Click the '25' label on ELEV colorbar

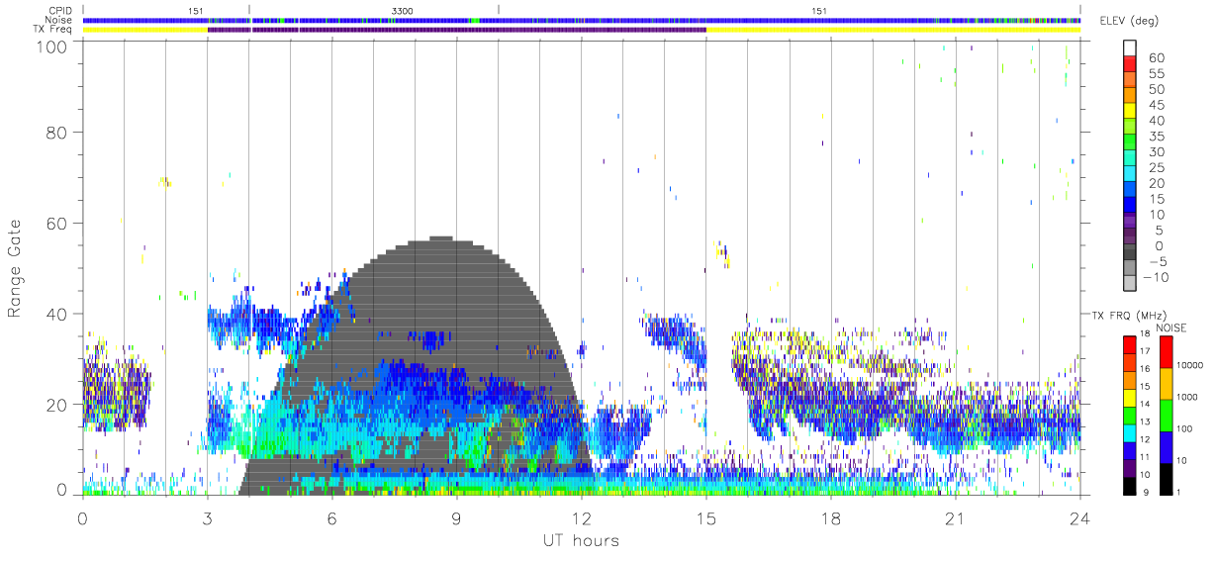[x=1158, y=168]
